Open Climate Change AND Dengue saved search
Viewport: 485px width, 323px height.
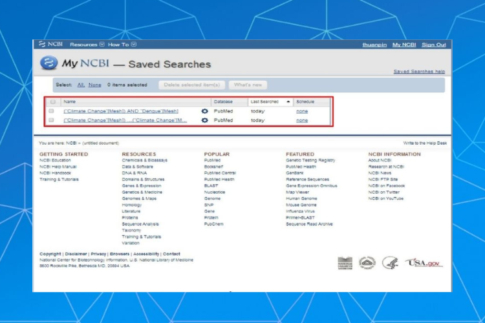point(121,111)
